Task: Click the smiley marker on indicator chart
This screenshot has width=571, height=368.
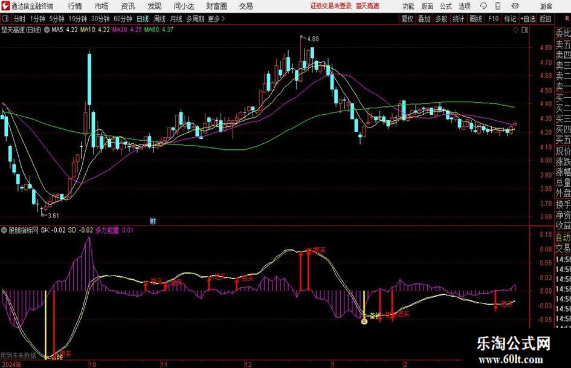Action: pyautogui.click(x=364, y=321)
